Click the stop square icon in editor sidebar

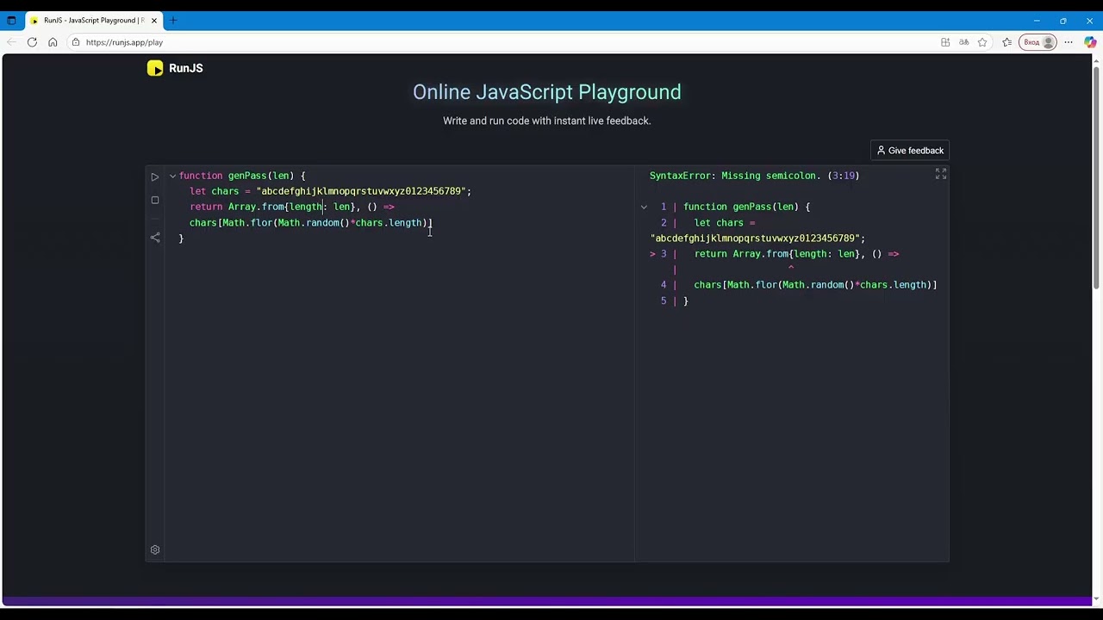pos(155,200)
